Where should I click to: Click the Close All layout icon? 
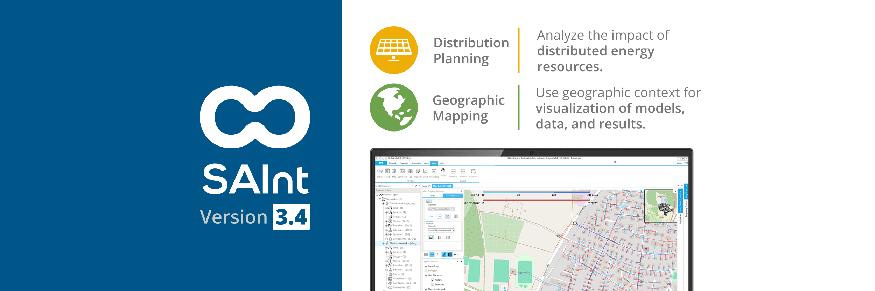(473, 172)
